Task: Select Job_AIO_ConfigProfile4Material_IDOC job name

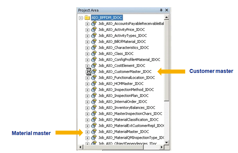Action: 129,59
